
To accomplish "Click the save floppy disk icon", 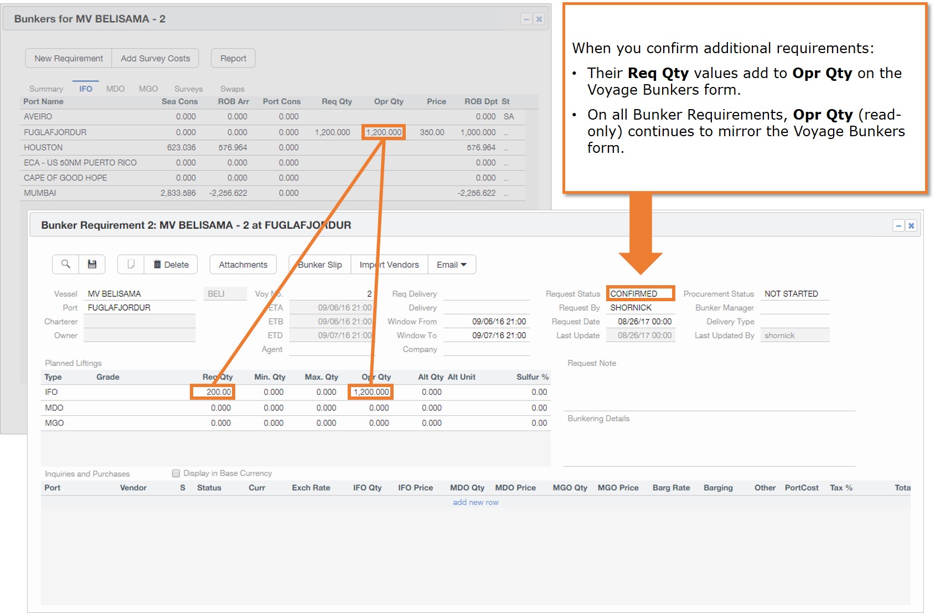I will [x=92, y=265].
